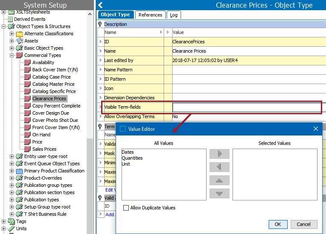Click the Visible Term-fields value field
This screenshot has height=234, width=326.
247,107
